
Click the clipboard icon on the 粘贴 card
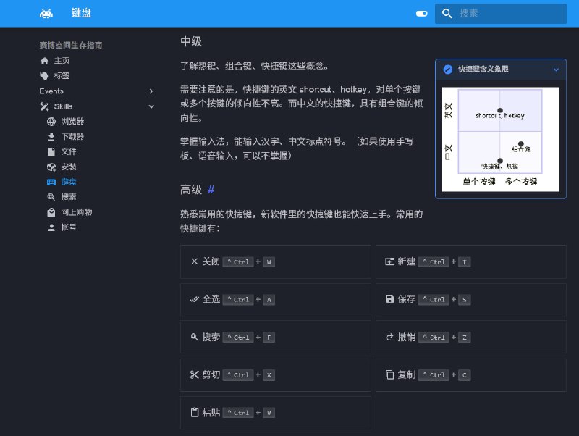(x=194, y=412)
